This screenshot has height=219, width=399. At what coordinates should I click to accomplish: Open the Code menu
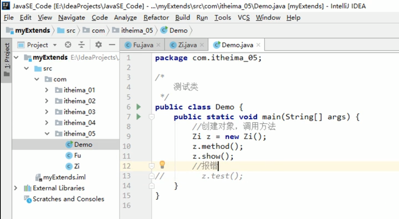(100, 18)
